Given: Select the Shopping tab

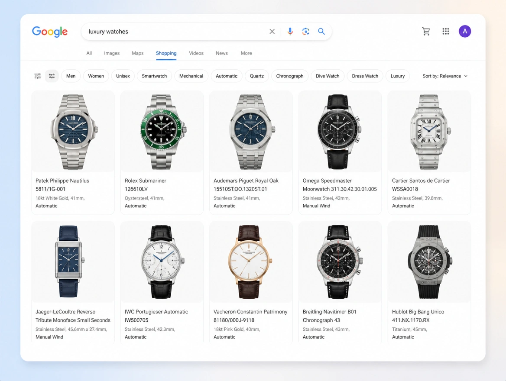Looking at the screenshot, I should 166,53.
